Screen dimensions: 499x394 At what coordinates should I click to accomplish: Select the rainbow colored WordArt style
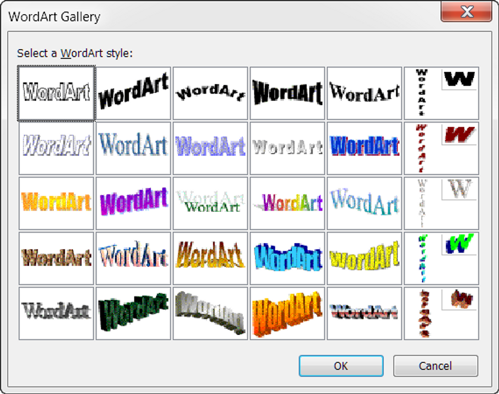click(x=287, y=202)
